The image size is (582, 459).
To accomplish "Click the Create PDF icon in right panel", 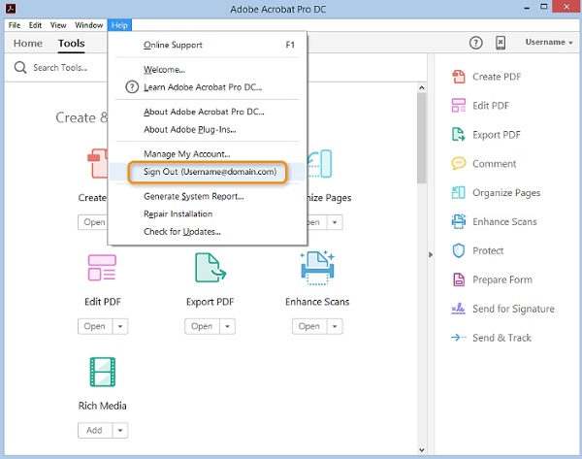I will 459,77.
